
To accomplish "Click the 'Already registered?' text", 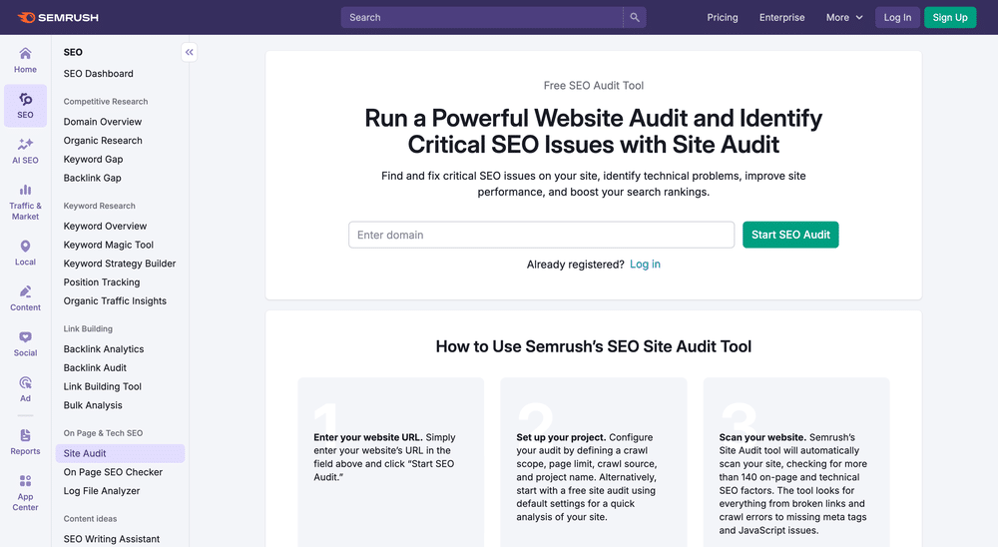I will coord(576,265).
